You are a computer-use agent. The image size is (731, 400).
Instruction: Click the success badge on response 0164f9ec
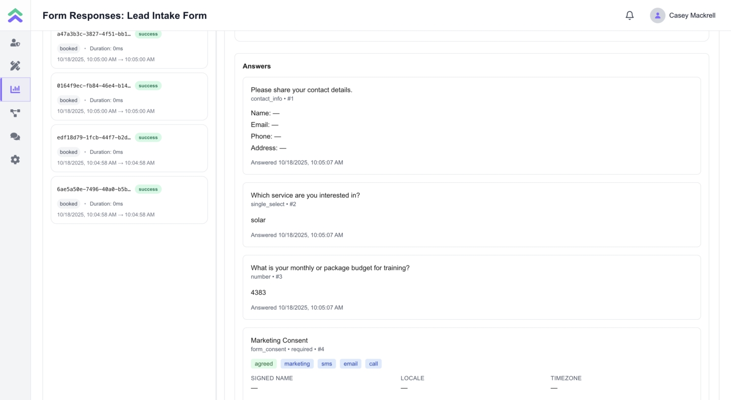pyautogui.click(x=148, y=86)
